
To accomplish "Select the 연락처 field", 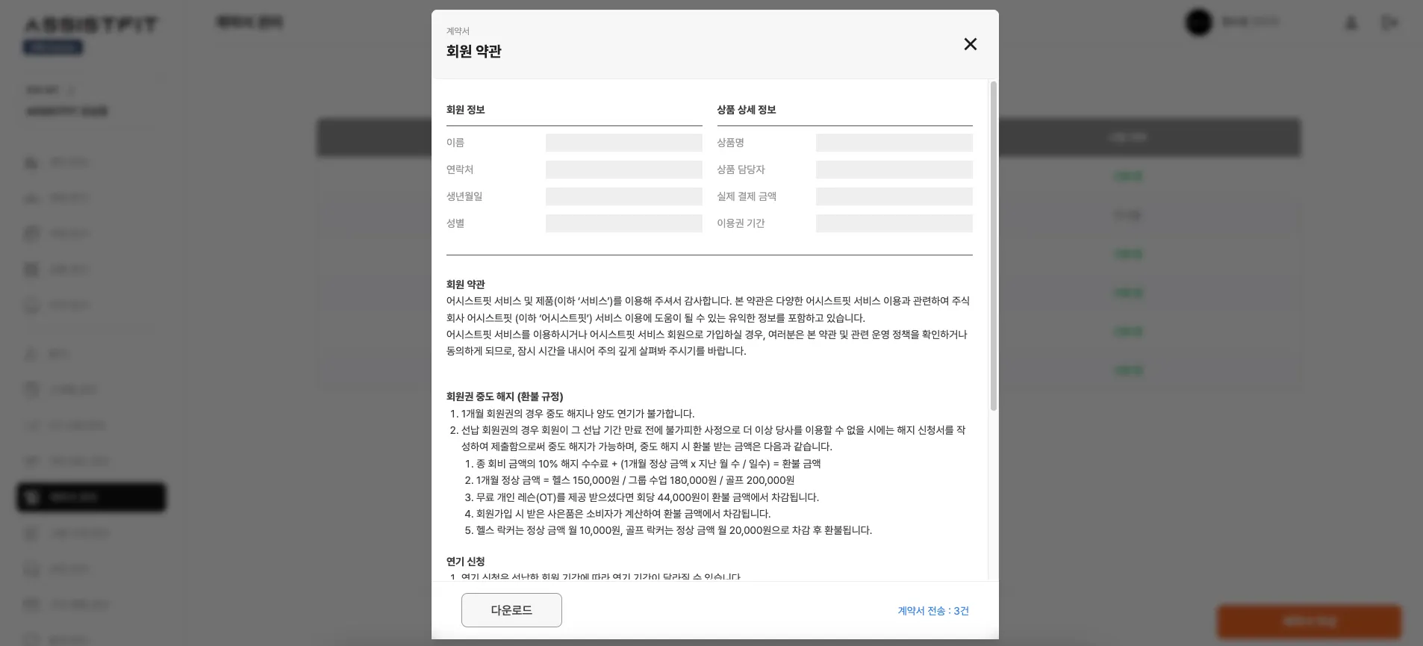I will [x=623, y=170].
